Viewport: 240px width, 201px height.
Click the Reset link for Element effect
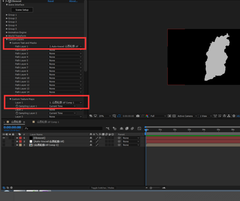tap(51, 1)
